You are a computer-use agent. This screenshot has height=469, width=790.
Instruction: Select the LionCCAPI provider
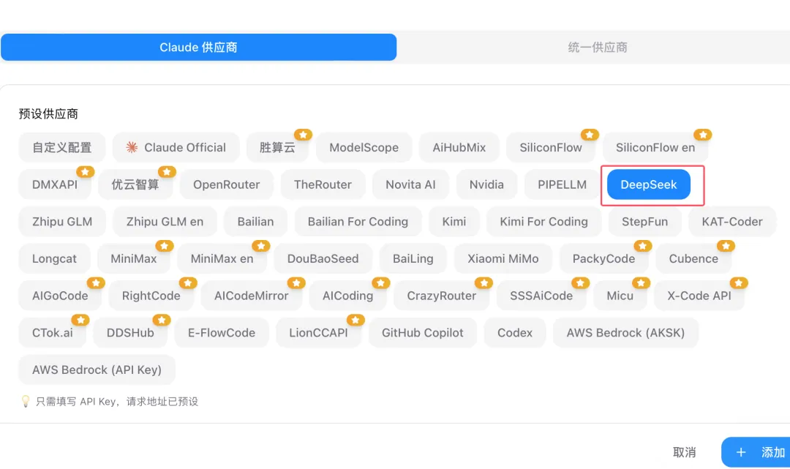point(318,332)
